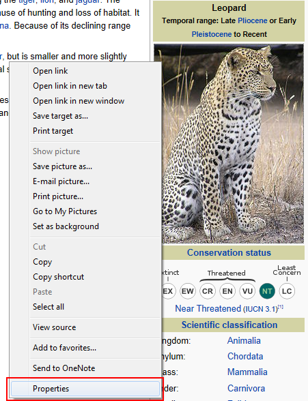This screenshot has width=308, height=401.
Task: Choose Print picture... entry
Action: 58,196
